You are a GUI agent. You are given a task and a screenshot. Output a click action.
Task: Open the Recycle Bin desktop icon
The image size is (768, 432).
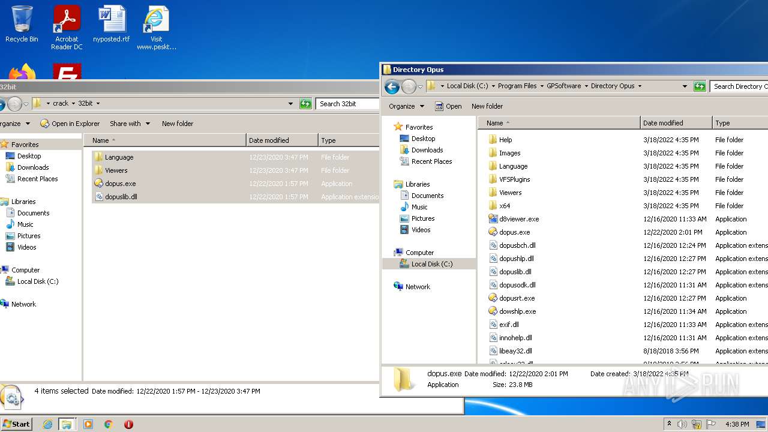(x=22, y=24)
